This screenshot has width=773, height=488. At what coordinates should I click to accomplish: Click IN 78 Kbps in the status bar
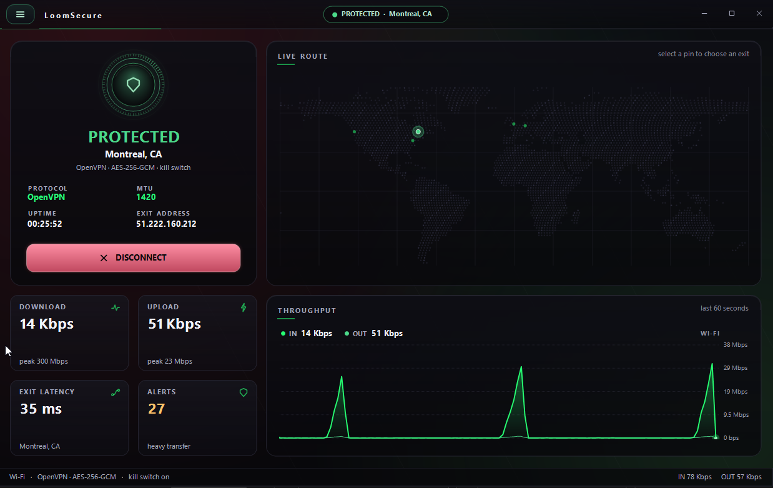pyautogui.click(x=695, y=477)
